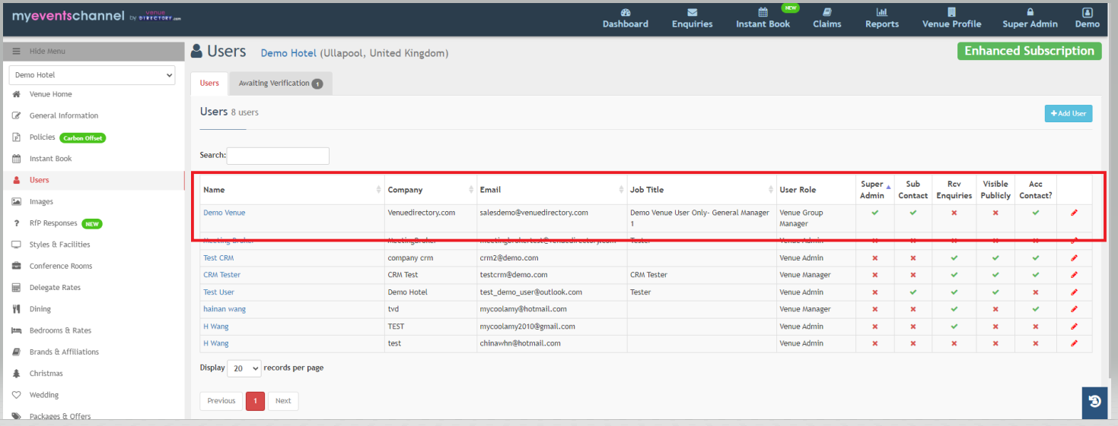
Task: Open Instant Book calendar icon
Action: 763,12
